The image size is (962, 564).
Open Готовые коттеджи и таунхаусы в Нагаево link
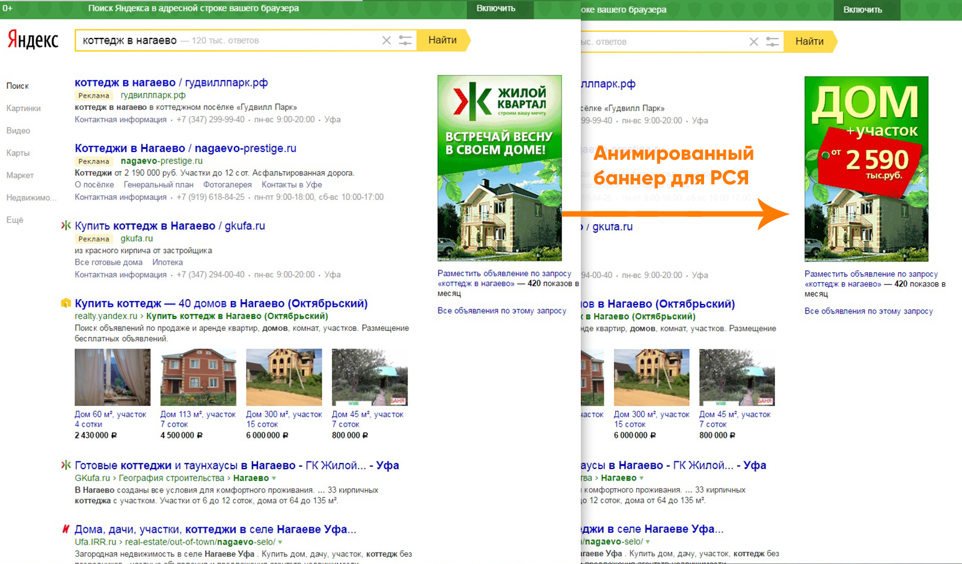click(237, 465)
